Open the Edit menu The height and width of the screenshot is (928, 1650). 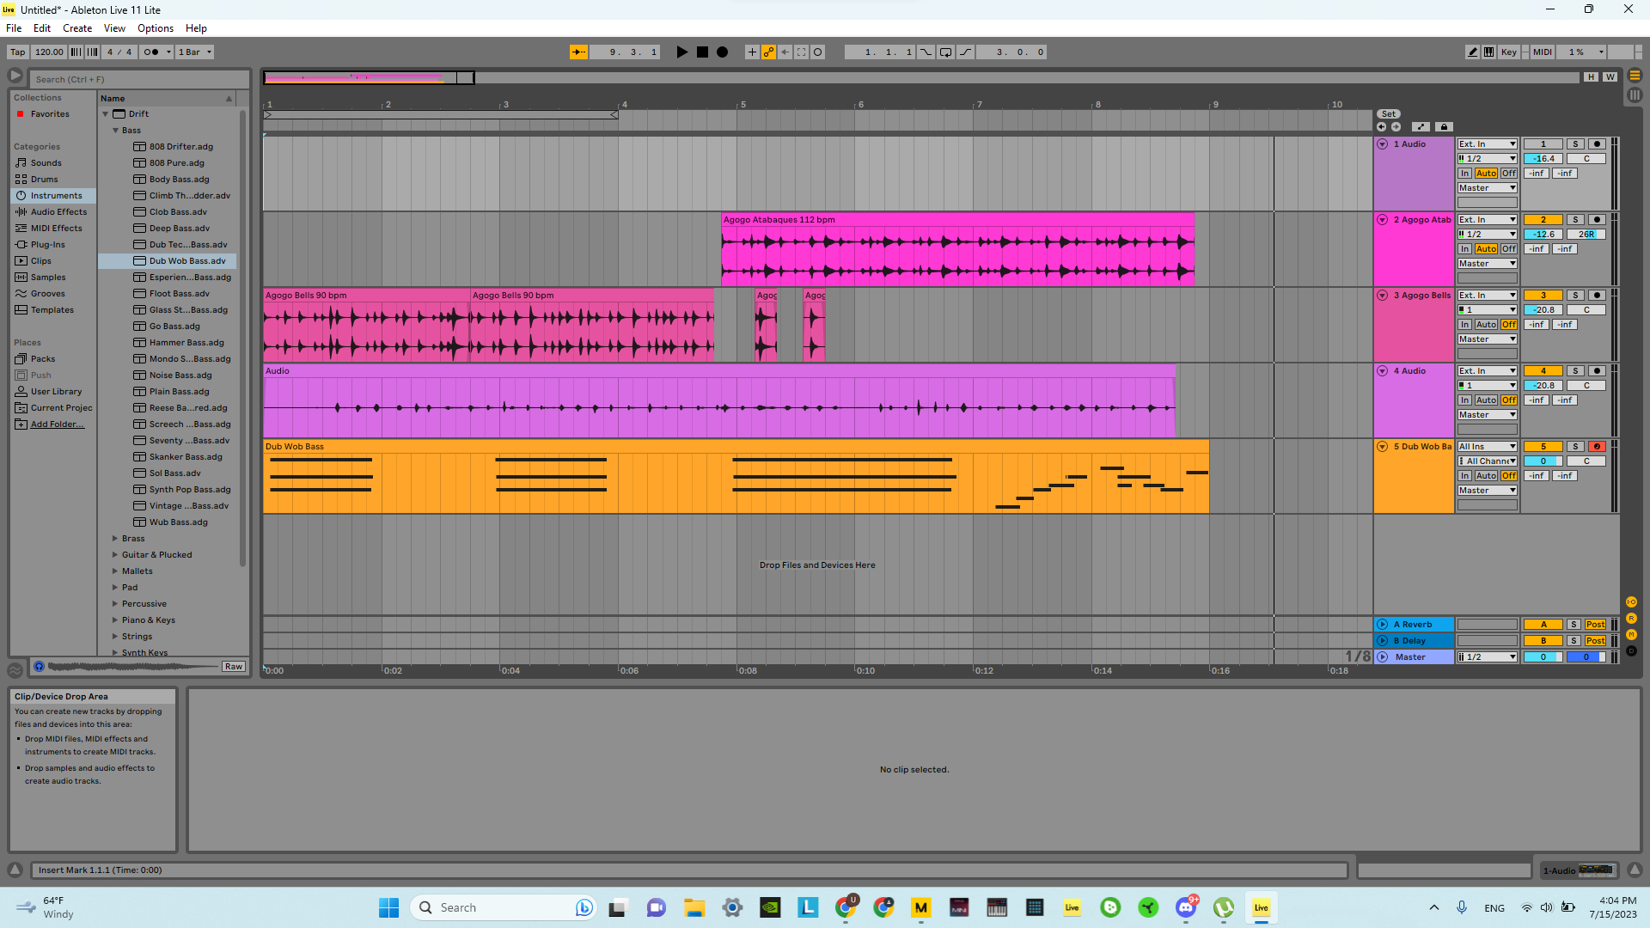point(42,28)
